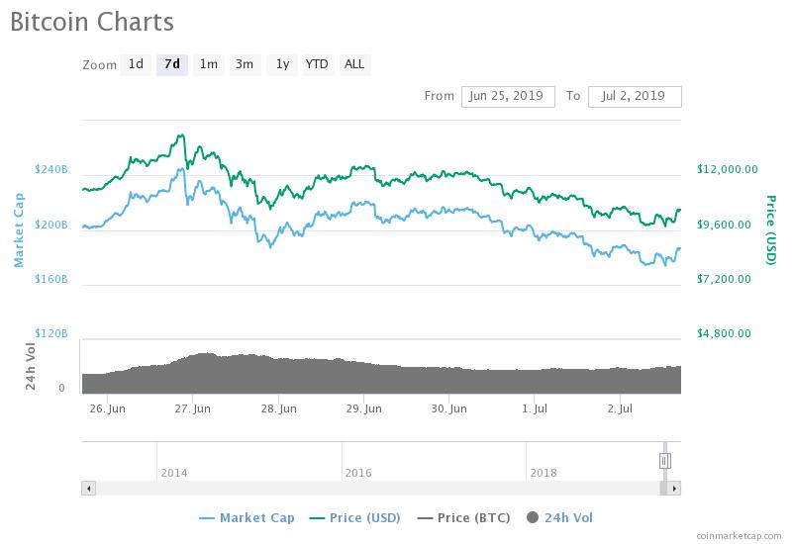Click the Price (USD) axis title
Screen dimensions: 792x544
click(770, 229)
